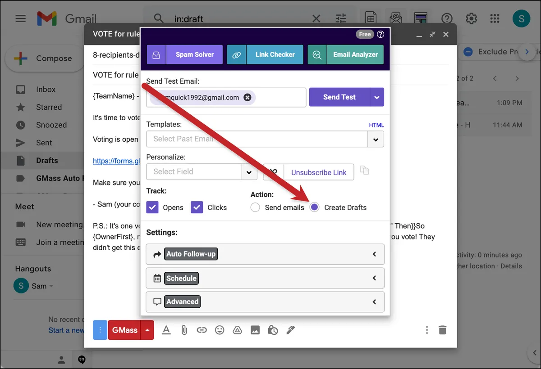Show search options sliders icon

(x=341, y=18)
